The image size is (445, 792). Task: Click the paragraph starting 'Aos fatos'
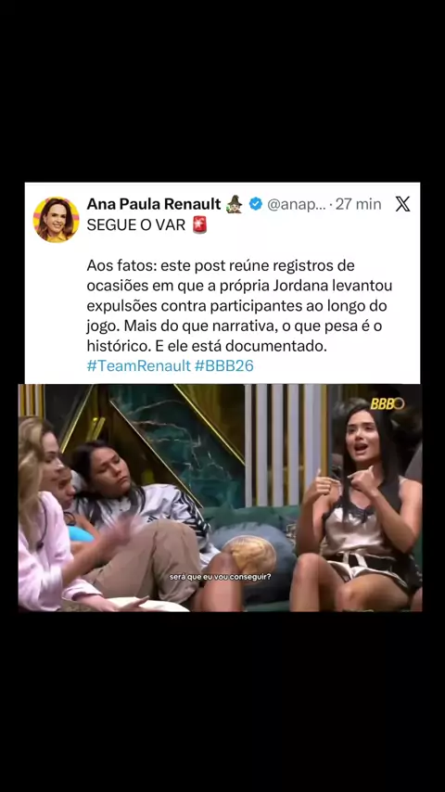click(239, 306)
